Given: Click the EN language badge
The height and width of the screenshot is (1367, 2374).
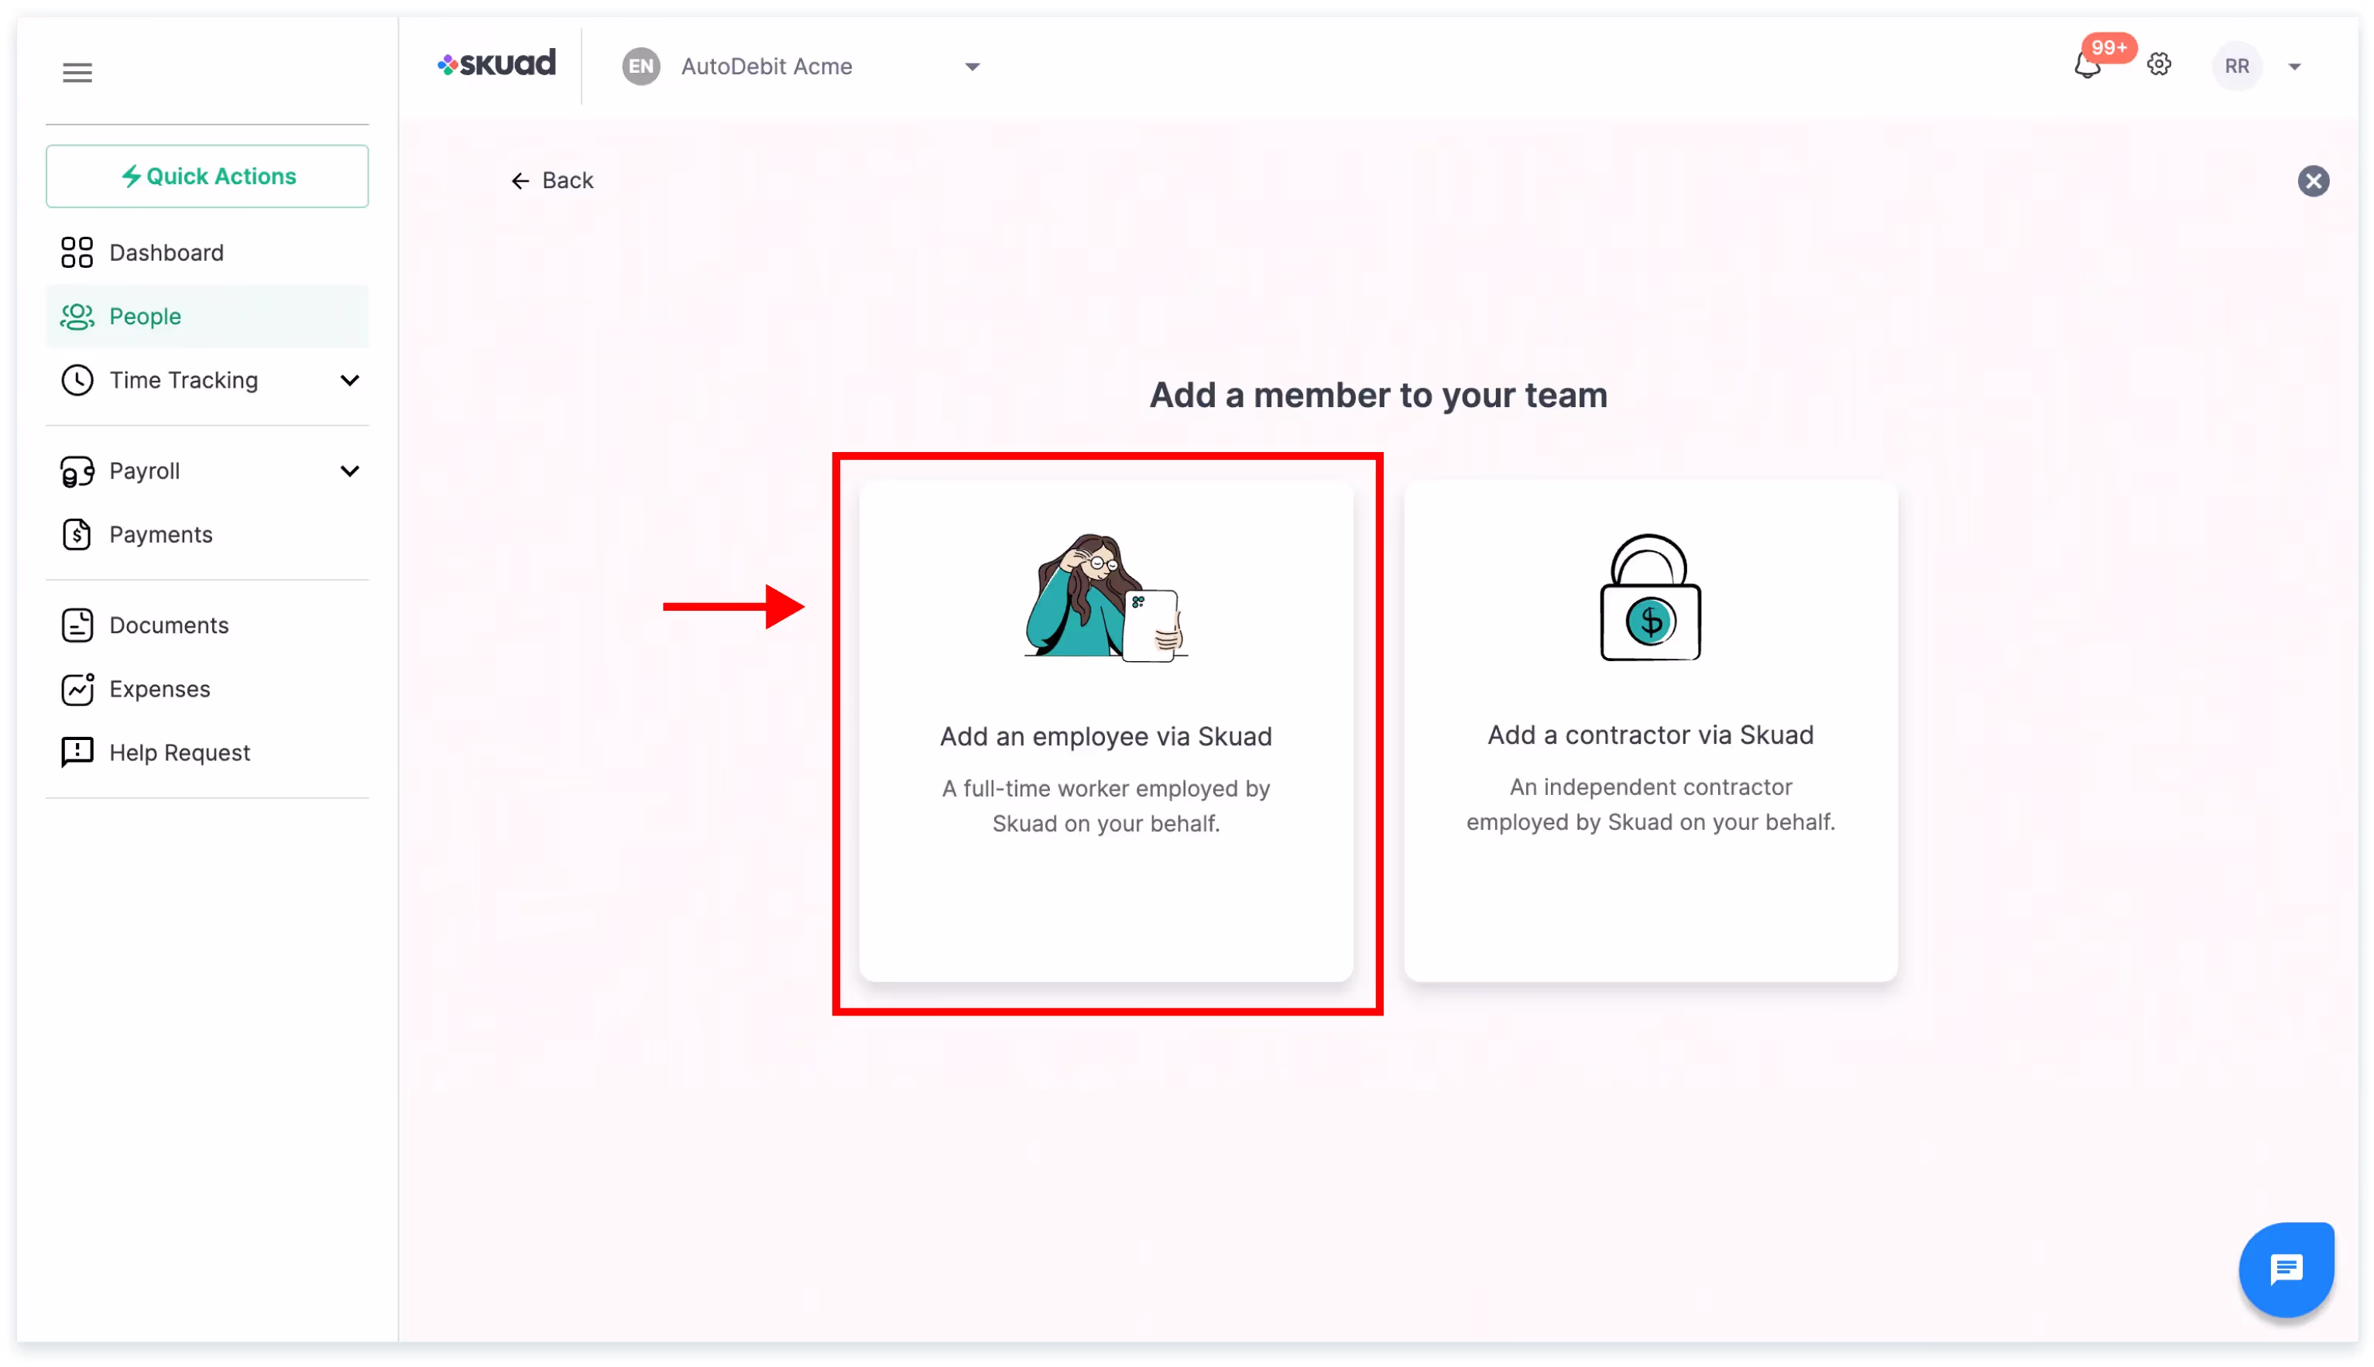Looking at the screenshot, I should tap(641, 67).
